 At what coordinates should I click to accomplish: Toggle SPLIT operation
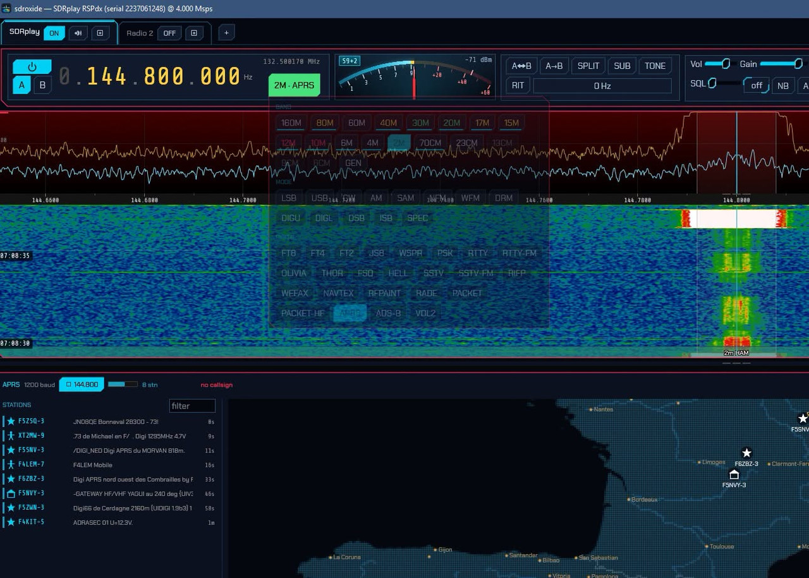[588, 66]
